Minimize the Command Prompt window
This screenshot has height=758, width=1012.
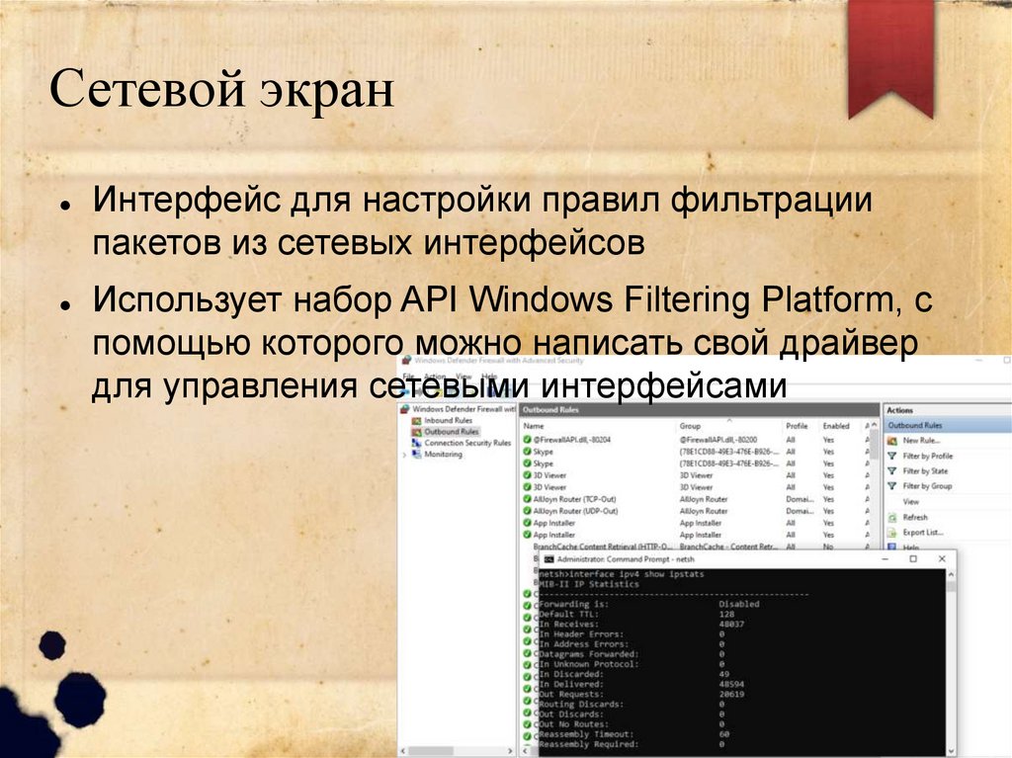coord(884,559)
